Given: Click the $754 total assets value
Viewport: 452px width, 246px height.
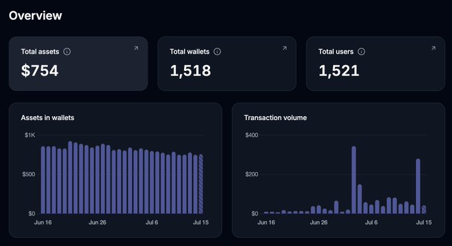Looking at the screenshot, I should coord(40,71).
